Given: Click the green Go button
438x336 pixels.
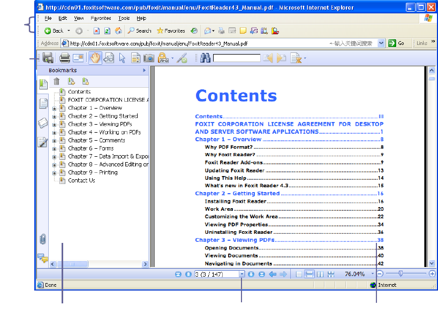Looking at the screenshot, I should click(396, 43).
